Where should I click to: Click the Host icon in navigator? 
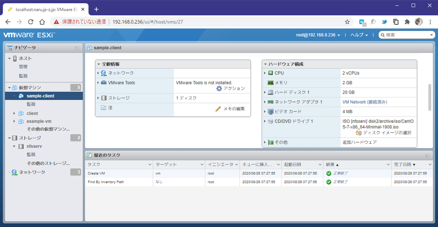click(15, 58)
